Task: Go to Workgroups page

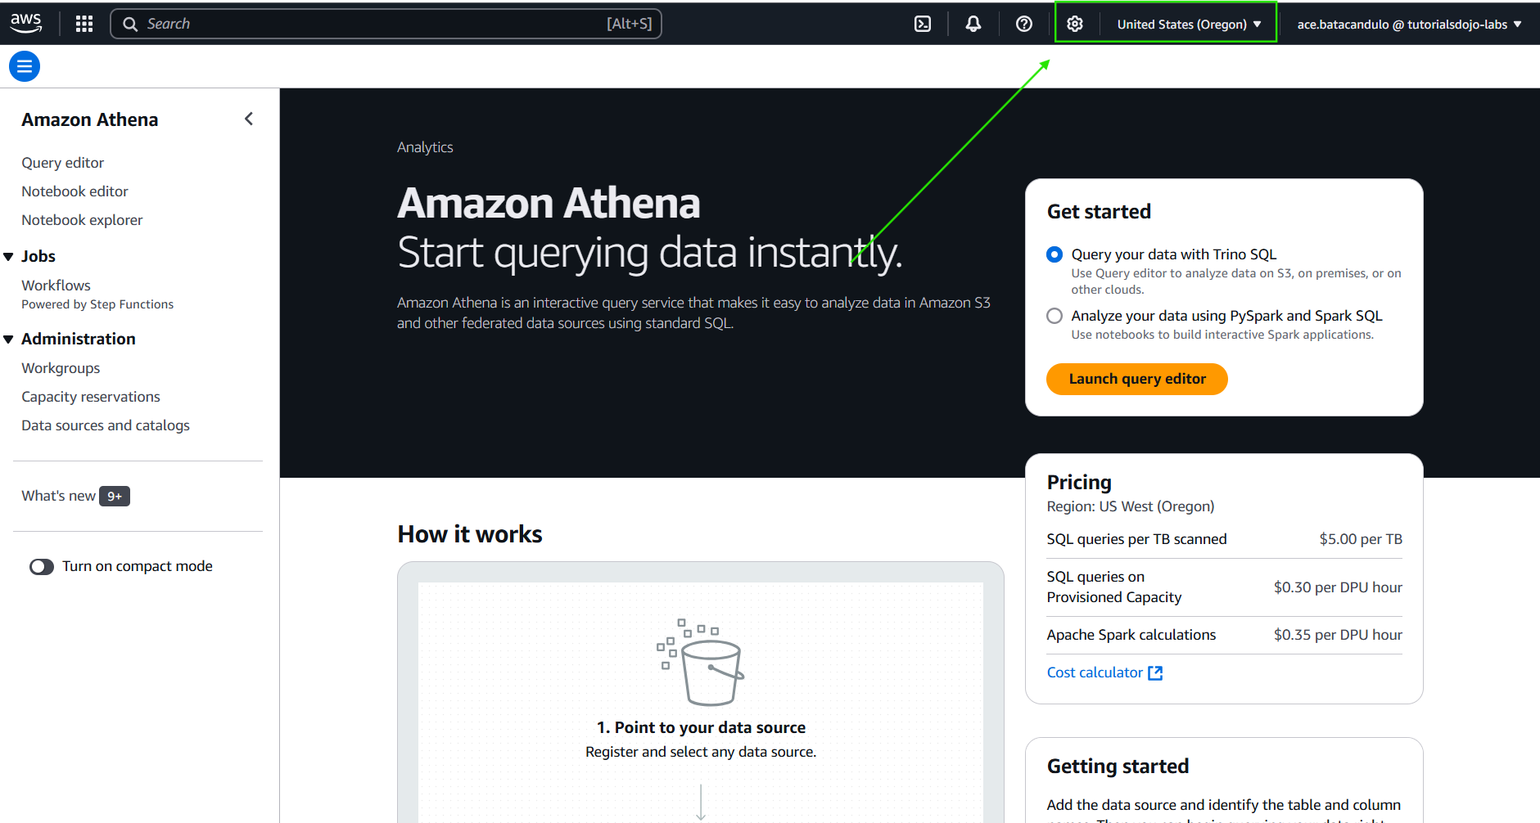Action: pyautogui.click(x=61, y=368)
